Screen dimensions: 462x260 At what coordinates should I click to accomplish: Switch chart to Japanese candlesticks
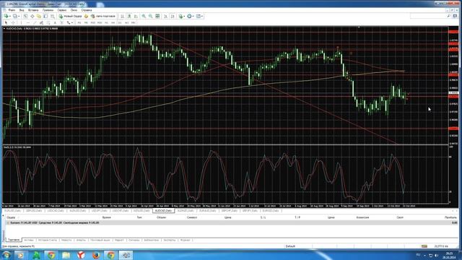click(x=129, y=16)
